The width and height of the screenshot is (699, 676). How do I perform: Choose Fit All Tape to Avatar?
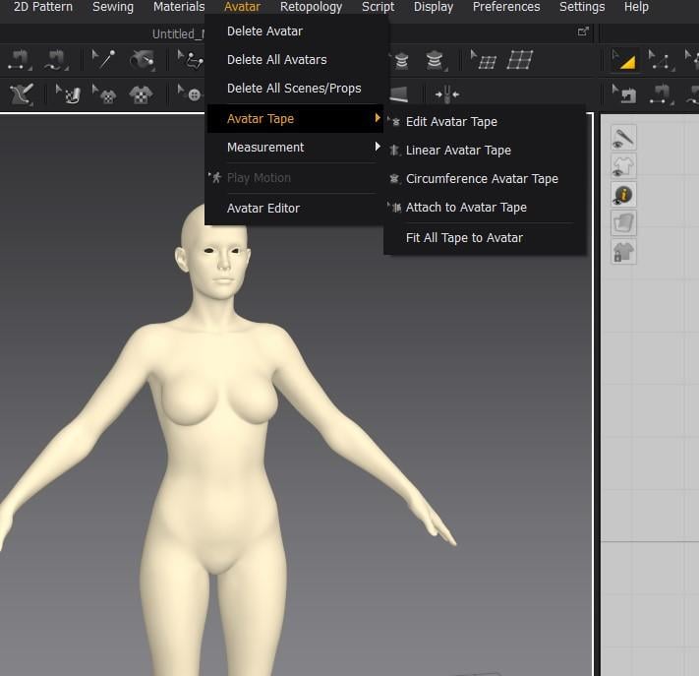(x=485, y=238)
